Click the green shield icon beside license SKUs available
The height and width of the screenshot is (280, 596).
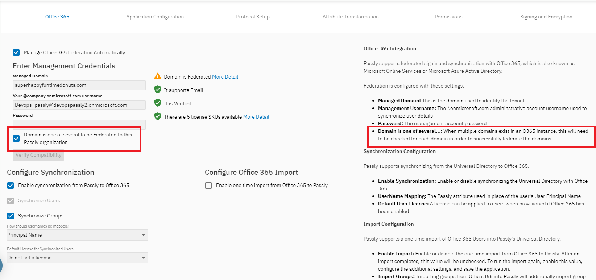pyautogui.click(x=158, y=116)
